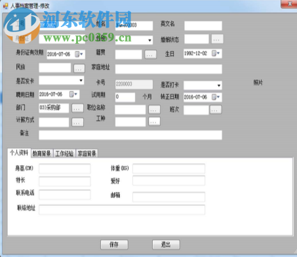
Task: Click the 籍贯 input field
Action: 129,54
